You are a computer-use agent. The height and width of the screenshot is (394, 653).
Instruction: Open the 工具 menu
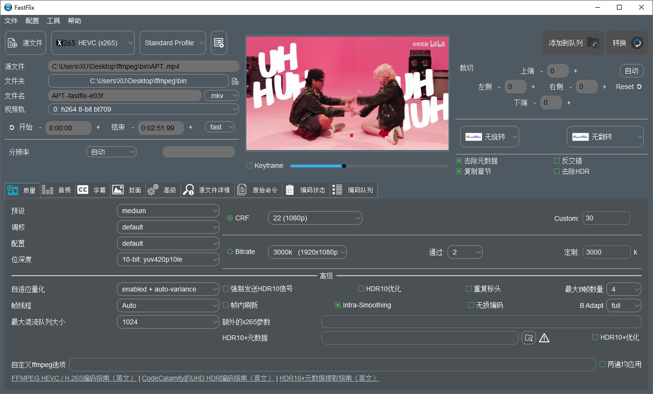(x=53, y=20)
